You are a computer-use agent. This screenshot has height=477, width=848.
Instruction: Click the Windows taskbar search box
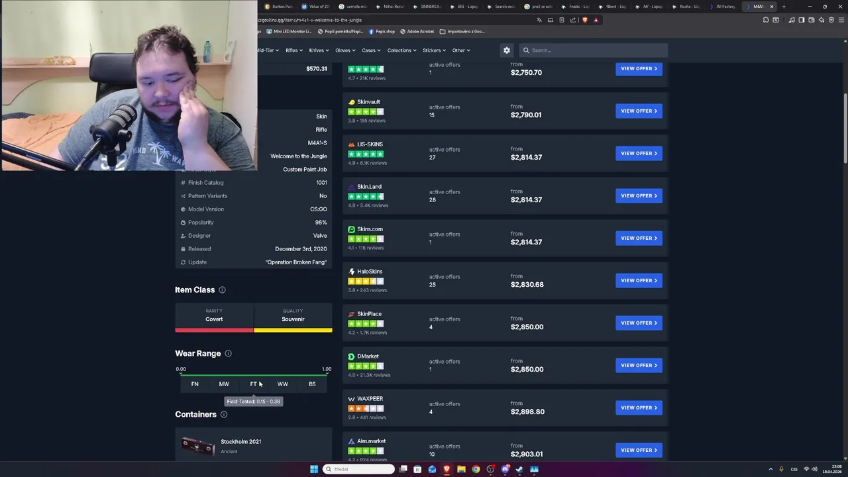358,469
